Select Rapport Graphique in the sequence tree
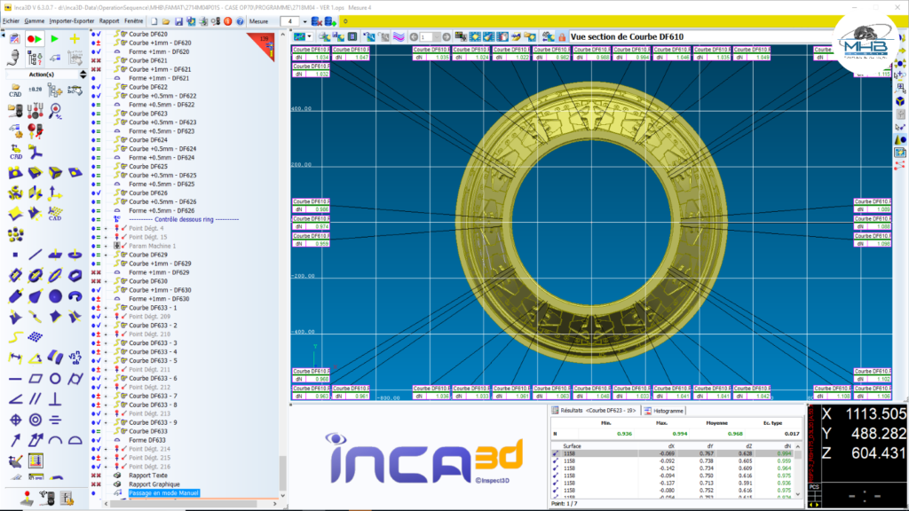 [x=153, y=483]
